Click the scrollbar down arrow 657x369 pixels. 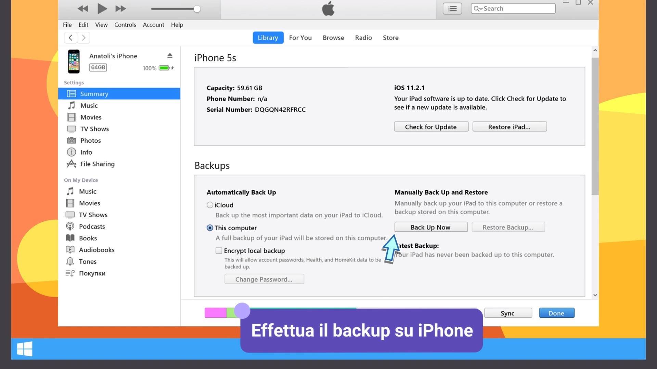(x=595, y=295)
